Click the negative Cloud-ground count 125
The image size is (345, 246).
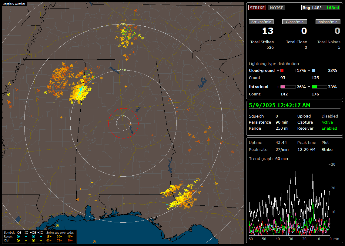pyautogui.click(x=315, y=78)
